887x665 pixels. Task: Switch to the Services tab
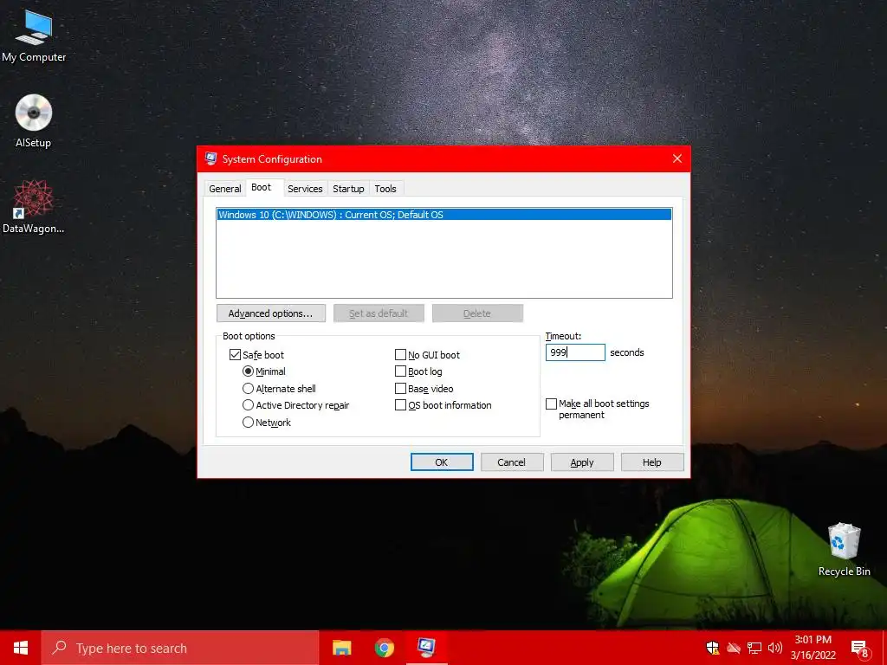(x=305, y=189)
